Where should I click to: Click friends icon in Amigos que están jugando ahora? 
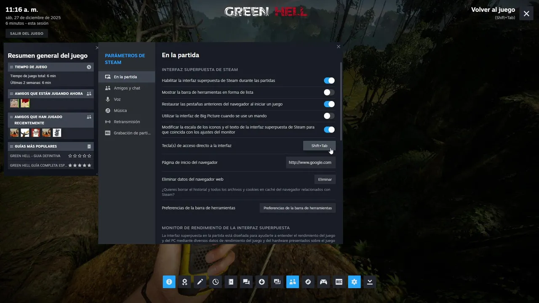(x=89, y=94)
